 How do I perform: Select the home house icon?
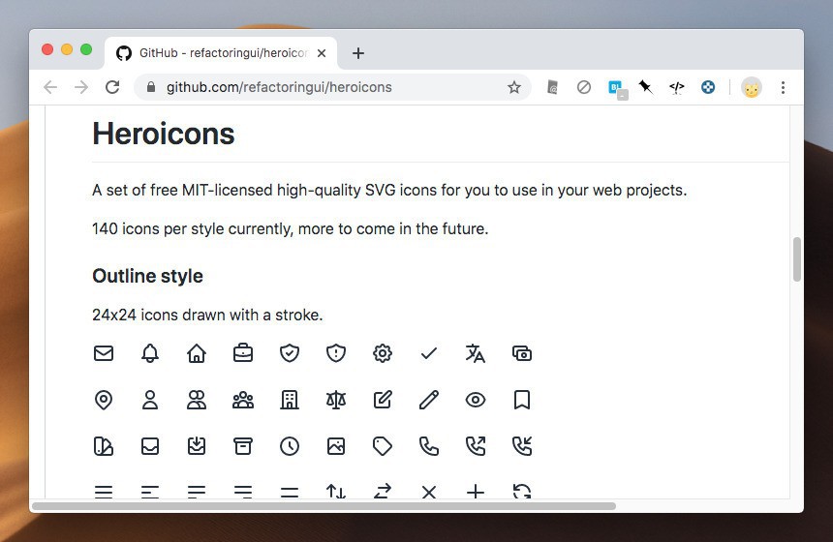tap(197, 353)
